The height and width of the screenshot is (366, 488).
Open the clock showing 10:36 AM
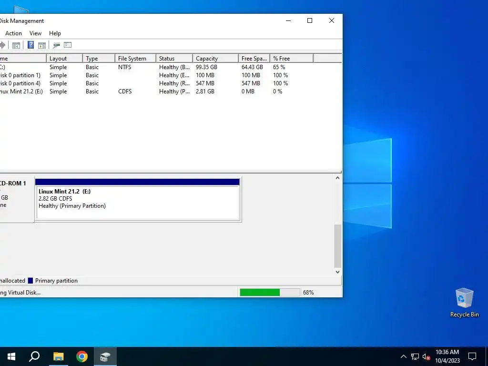tap(447, 356)
